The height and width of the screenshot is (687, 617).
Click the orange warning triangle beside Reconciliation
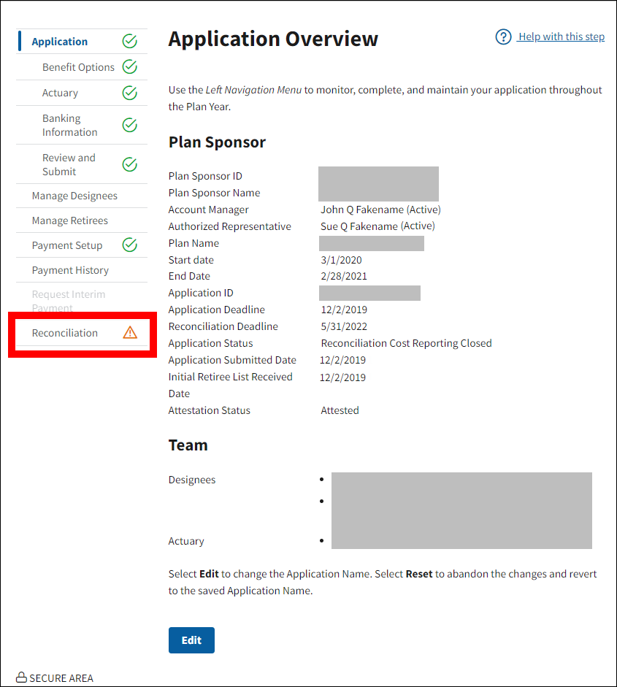click(x=130, y=333)
